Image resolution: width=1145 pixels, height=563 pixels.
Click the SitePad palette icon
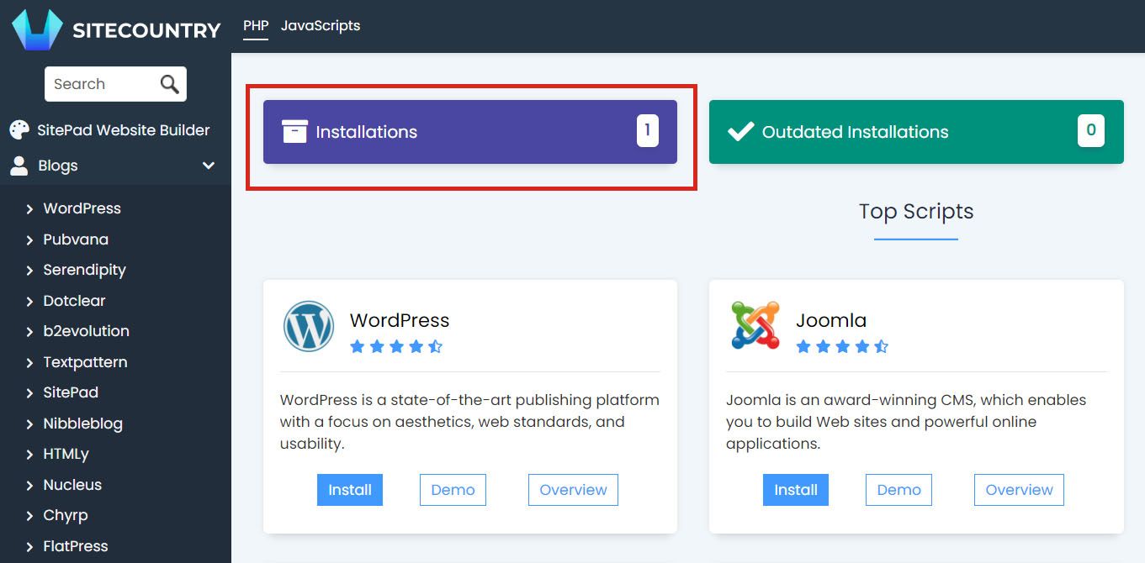19,130
